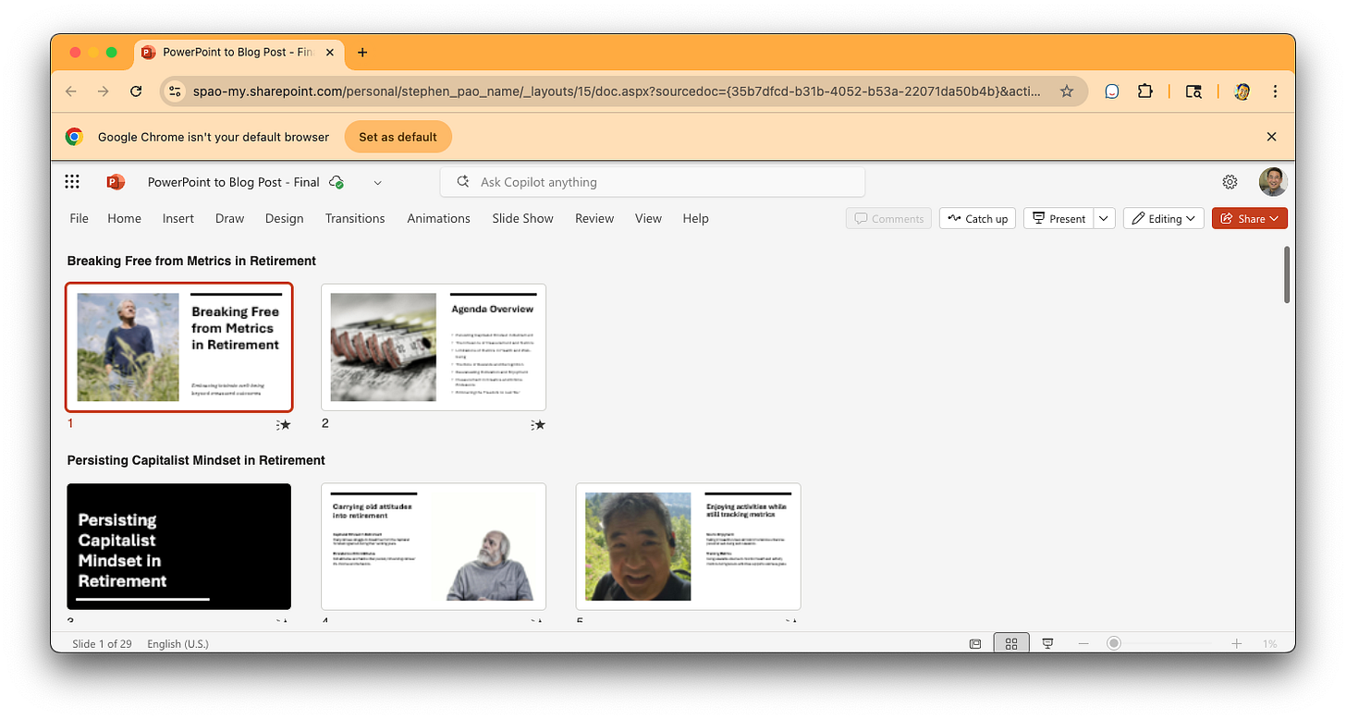Open the File menu

pos(80,218)
